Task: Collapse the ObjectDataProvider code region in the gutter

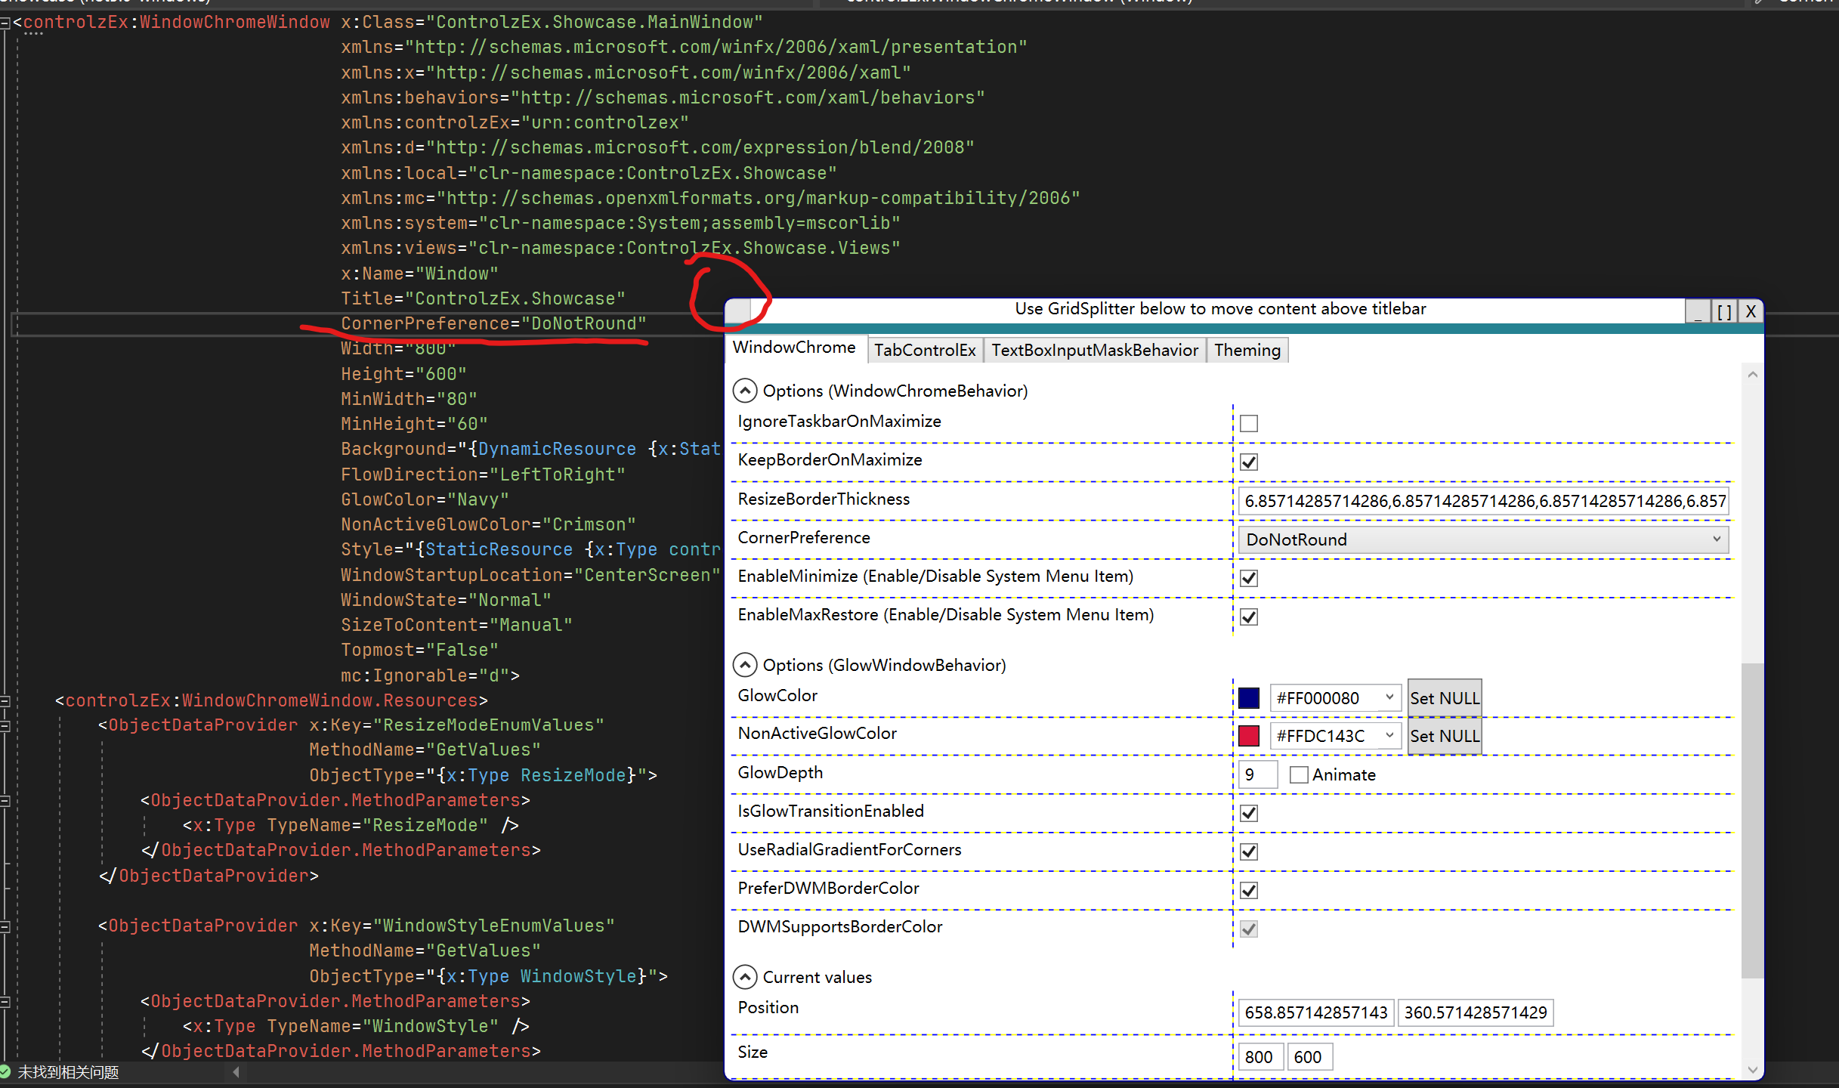Action: point(5,725)
